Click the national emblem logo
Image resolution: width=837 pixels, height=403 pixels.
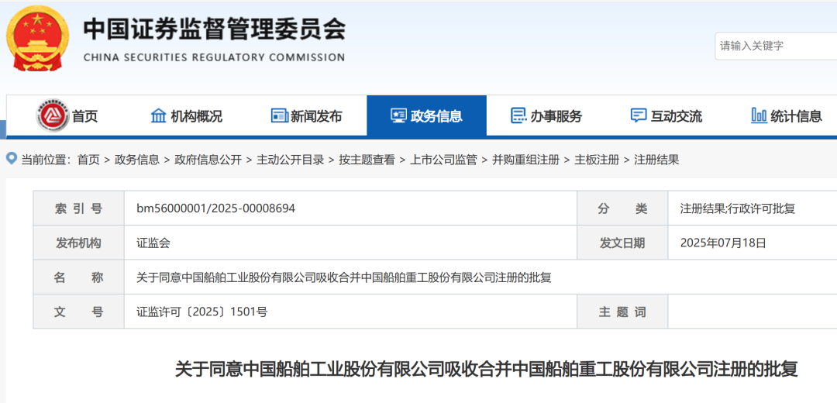[36, 38]
